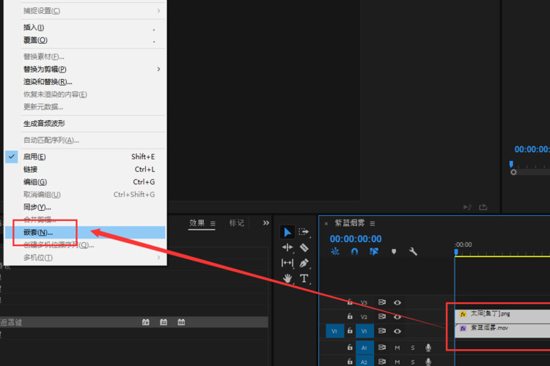
Task: Toggle the timeline Snap magnet
Action: point(355,252)
